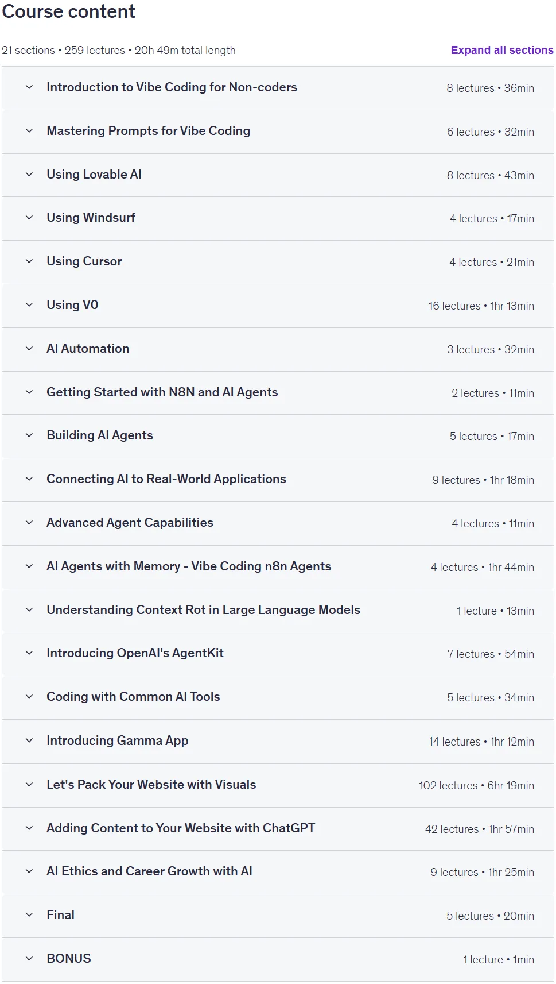Expand chevron for Introduction to Vibe Coding

(29, 87)
